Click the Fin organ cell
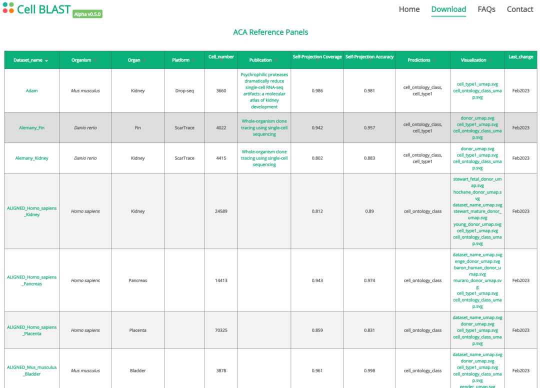 [x=138, y=127]
